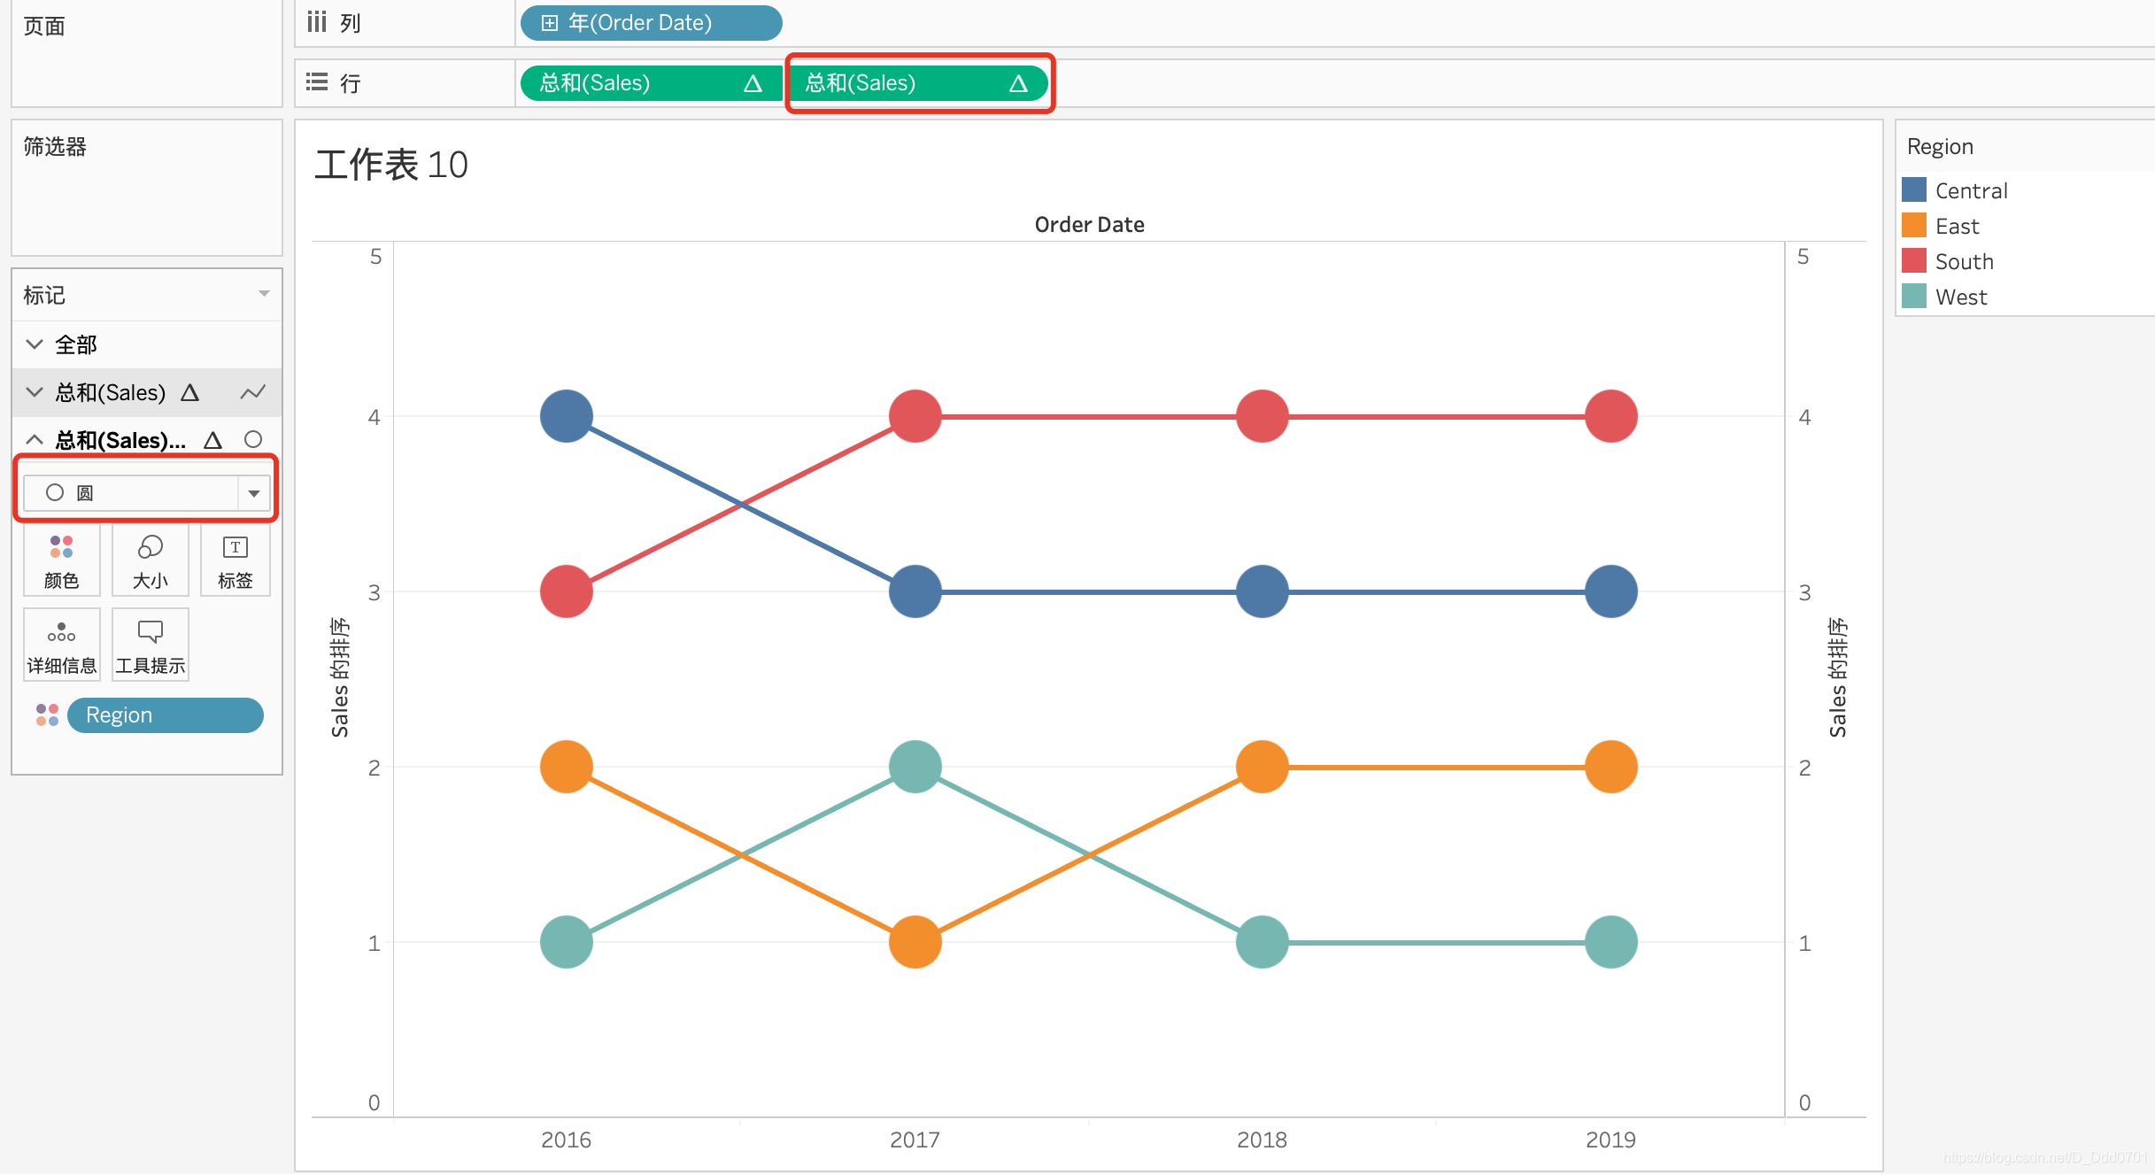Open the mark type dropdown showing 圆
The image size is (2155, 1174).
click(x=147, y=492)
